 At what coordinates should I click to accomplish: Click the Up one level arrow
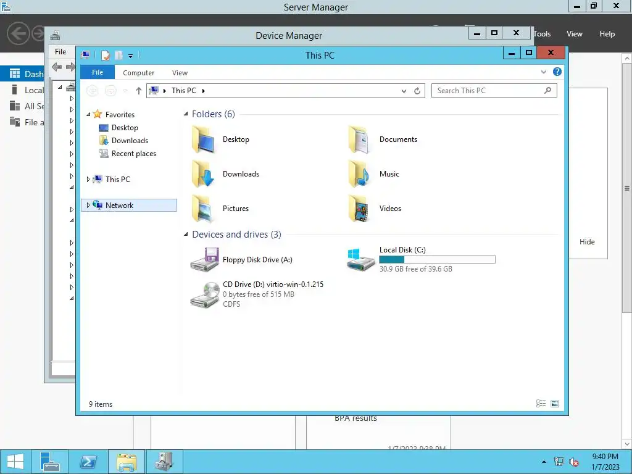[139, 91]
